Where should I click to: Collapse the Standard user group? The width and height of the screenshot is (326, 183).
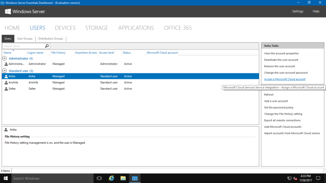click(x=4, y=71)
